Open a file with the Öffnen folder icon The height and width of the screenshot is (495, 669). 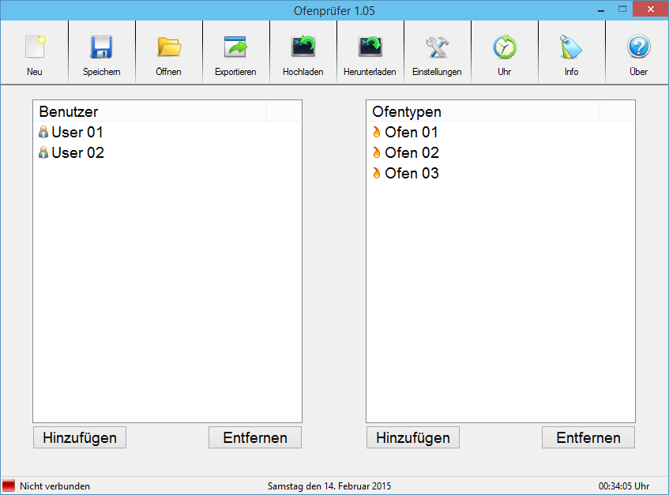pyautogui.click(x=168, y=47)
